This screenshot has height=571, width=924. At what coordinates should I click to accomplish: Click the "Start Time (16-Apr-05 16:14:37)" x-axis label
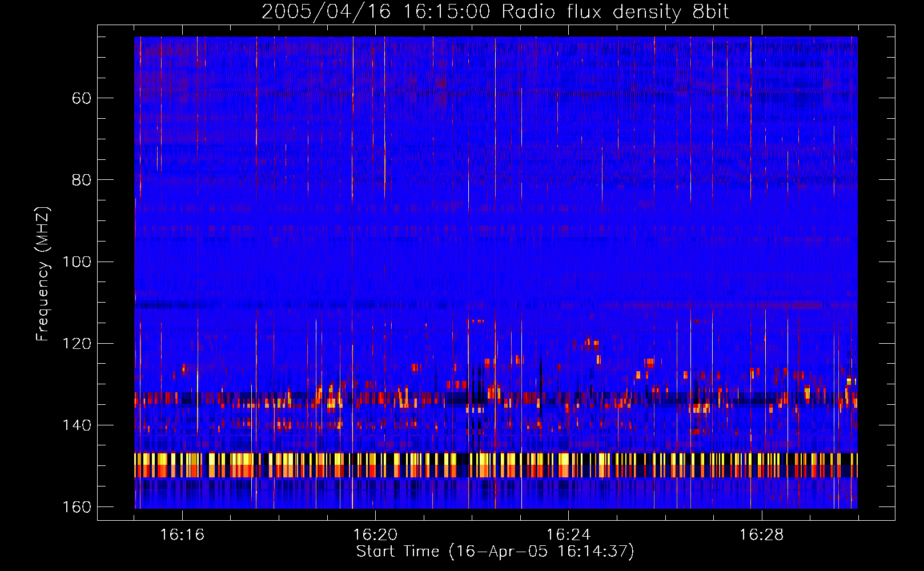click(x=495, y=552)
